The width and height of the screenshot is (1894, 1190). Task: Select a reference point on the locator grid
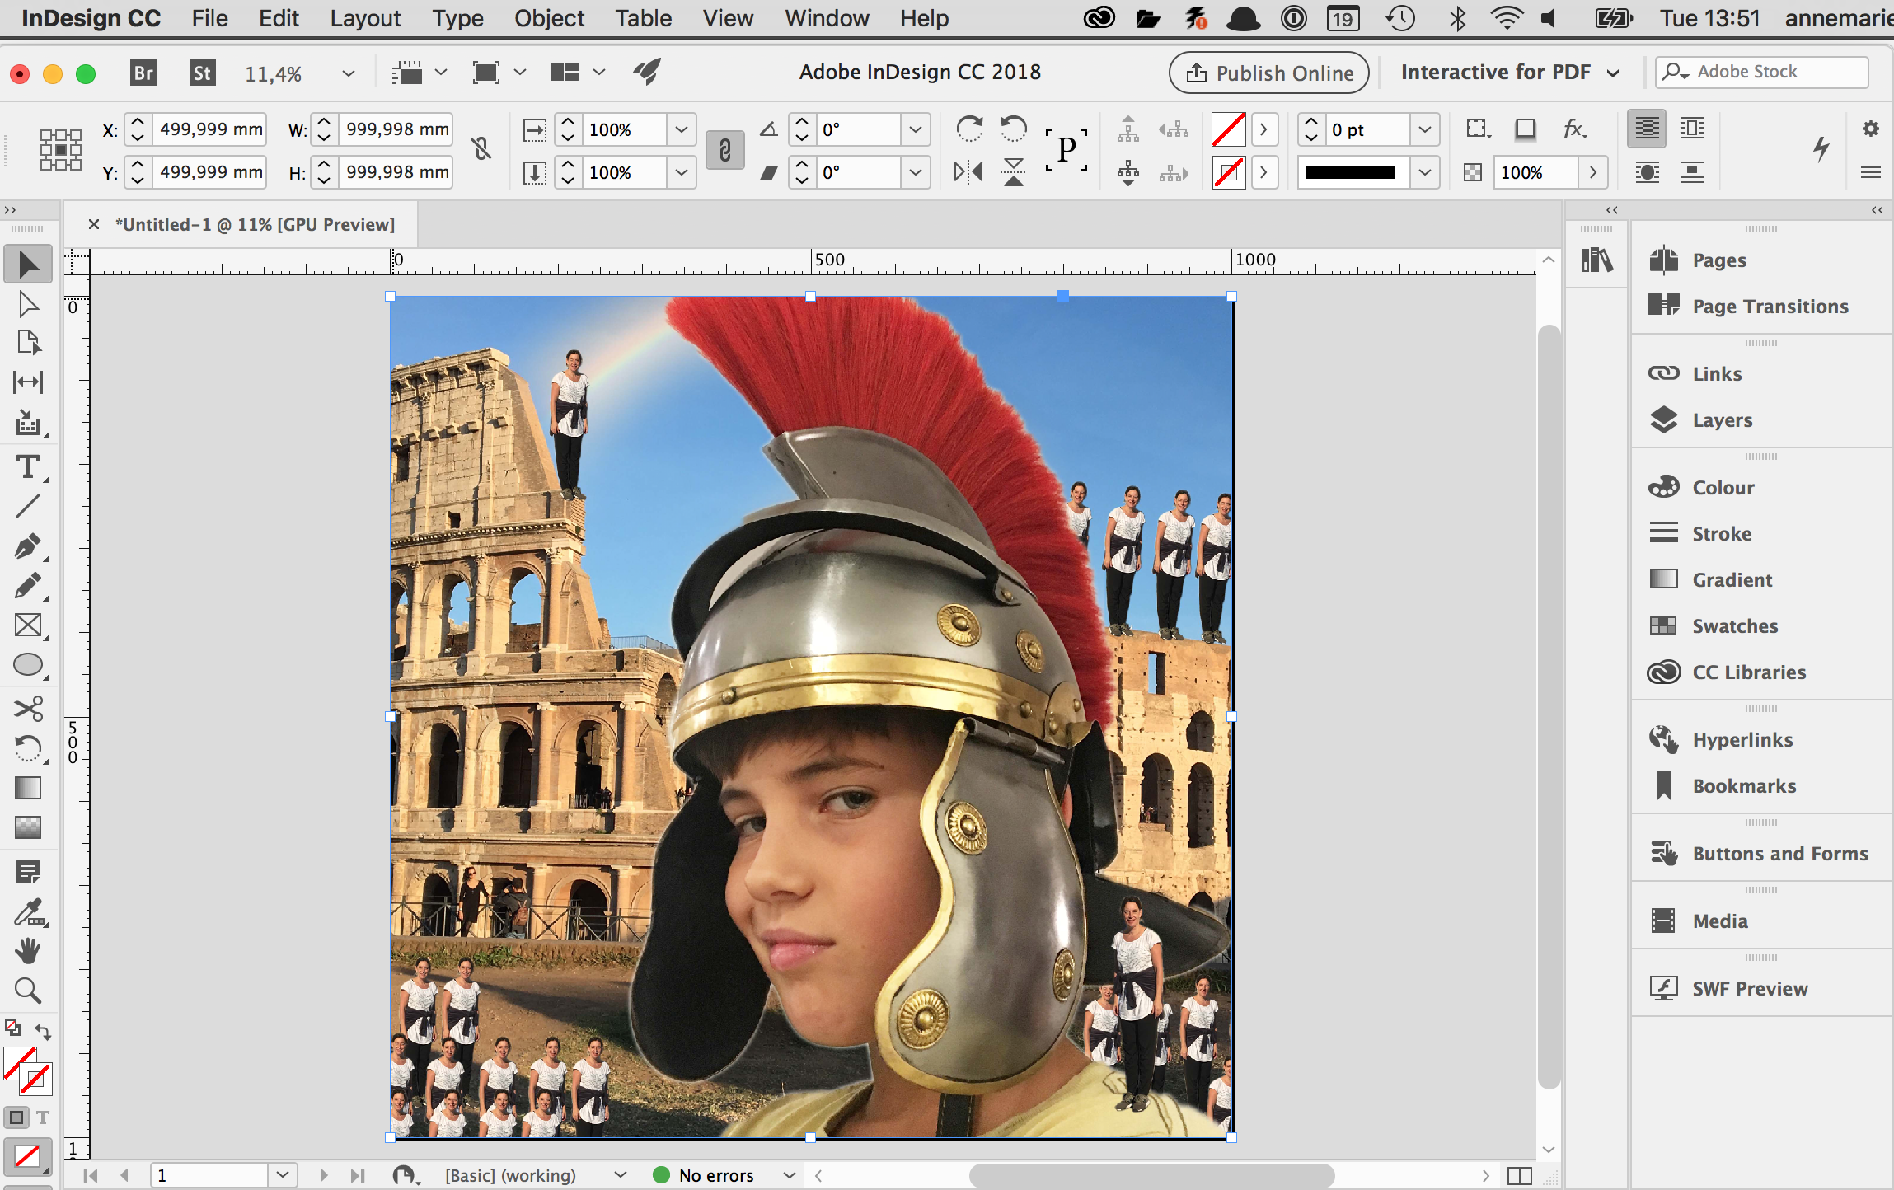[x=61, y=150]
